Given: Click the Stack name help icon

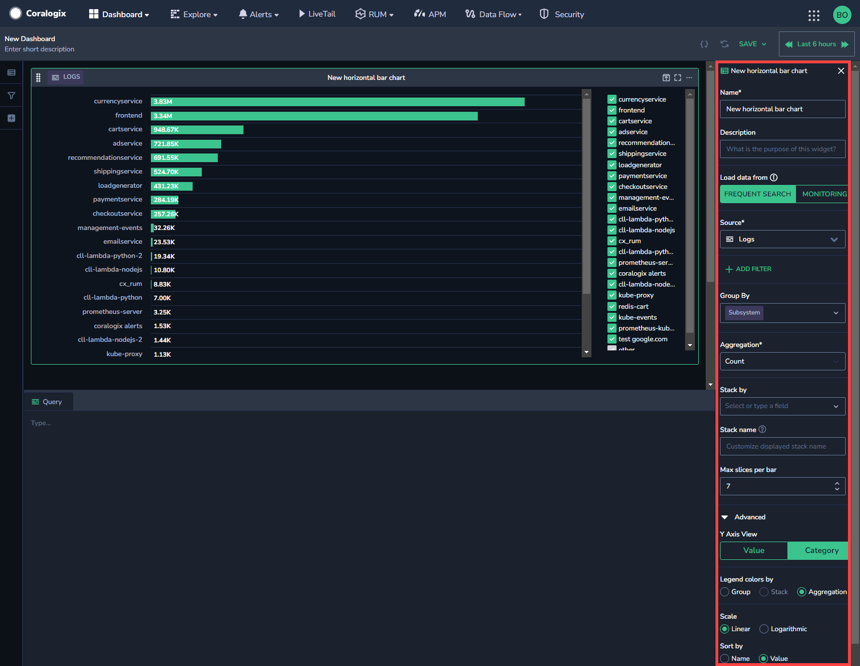Looking at the screenshot, I should coord(762,429).
